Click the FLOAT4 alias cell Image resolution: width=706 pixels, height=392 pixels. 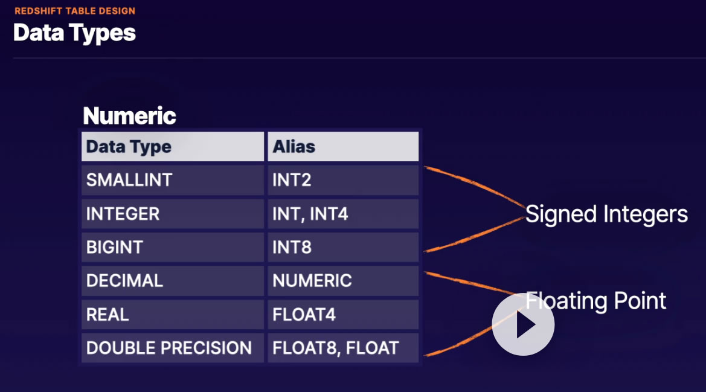point(342,315)
